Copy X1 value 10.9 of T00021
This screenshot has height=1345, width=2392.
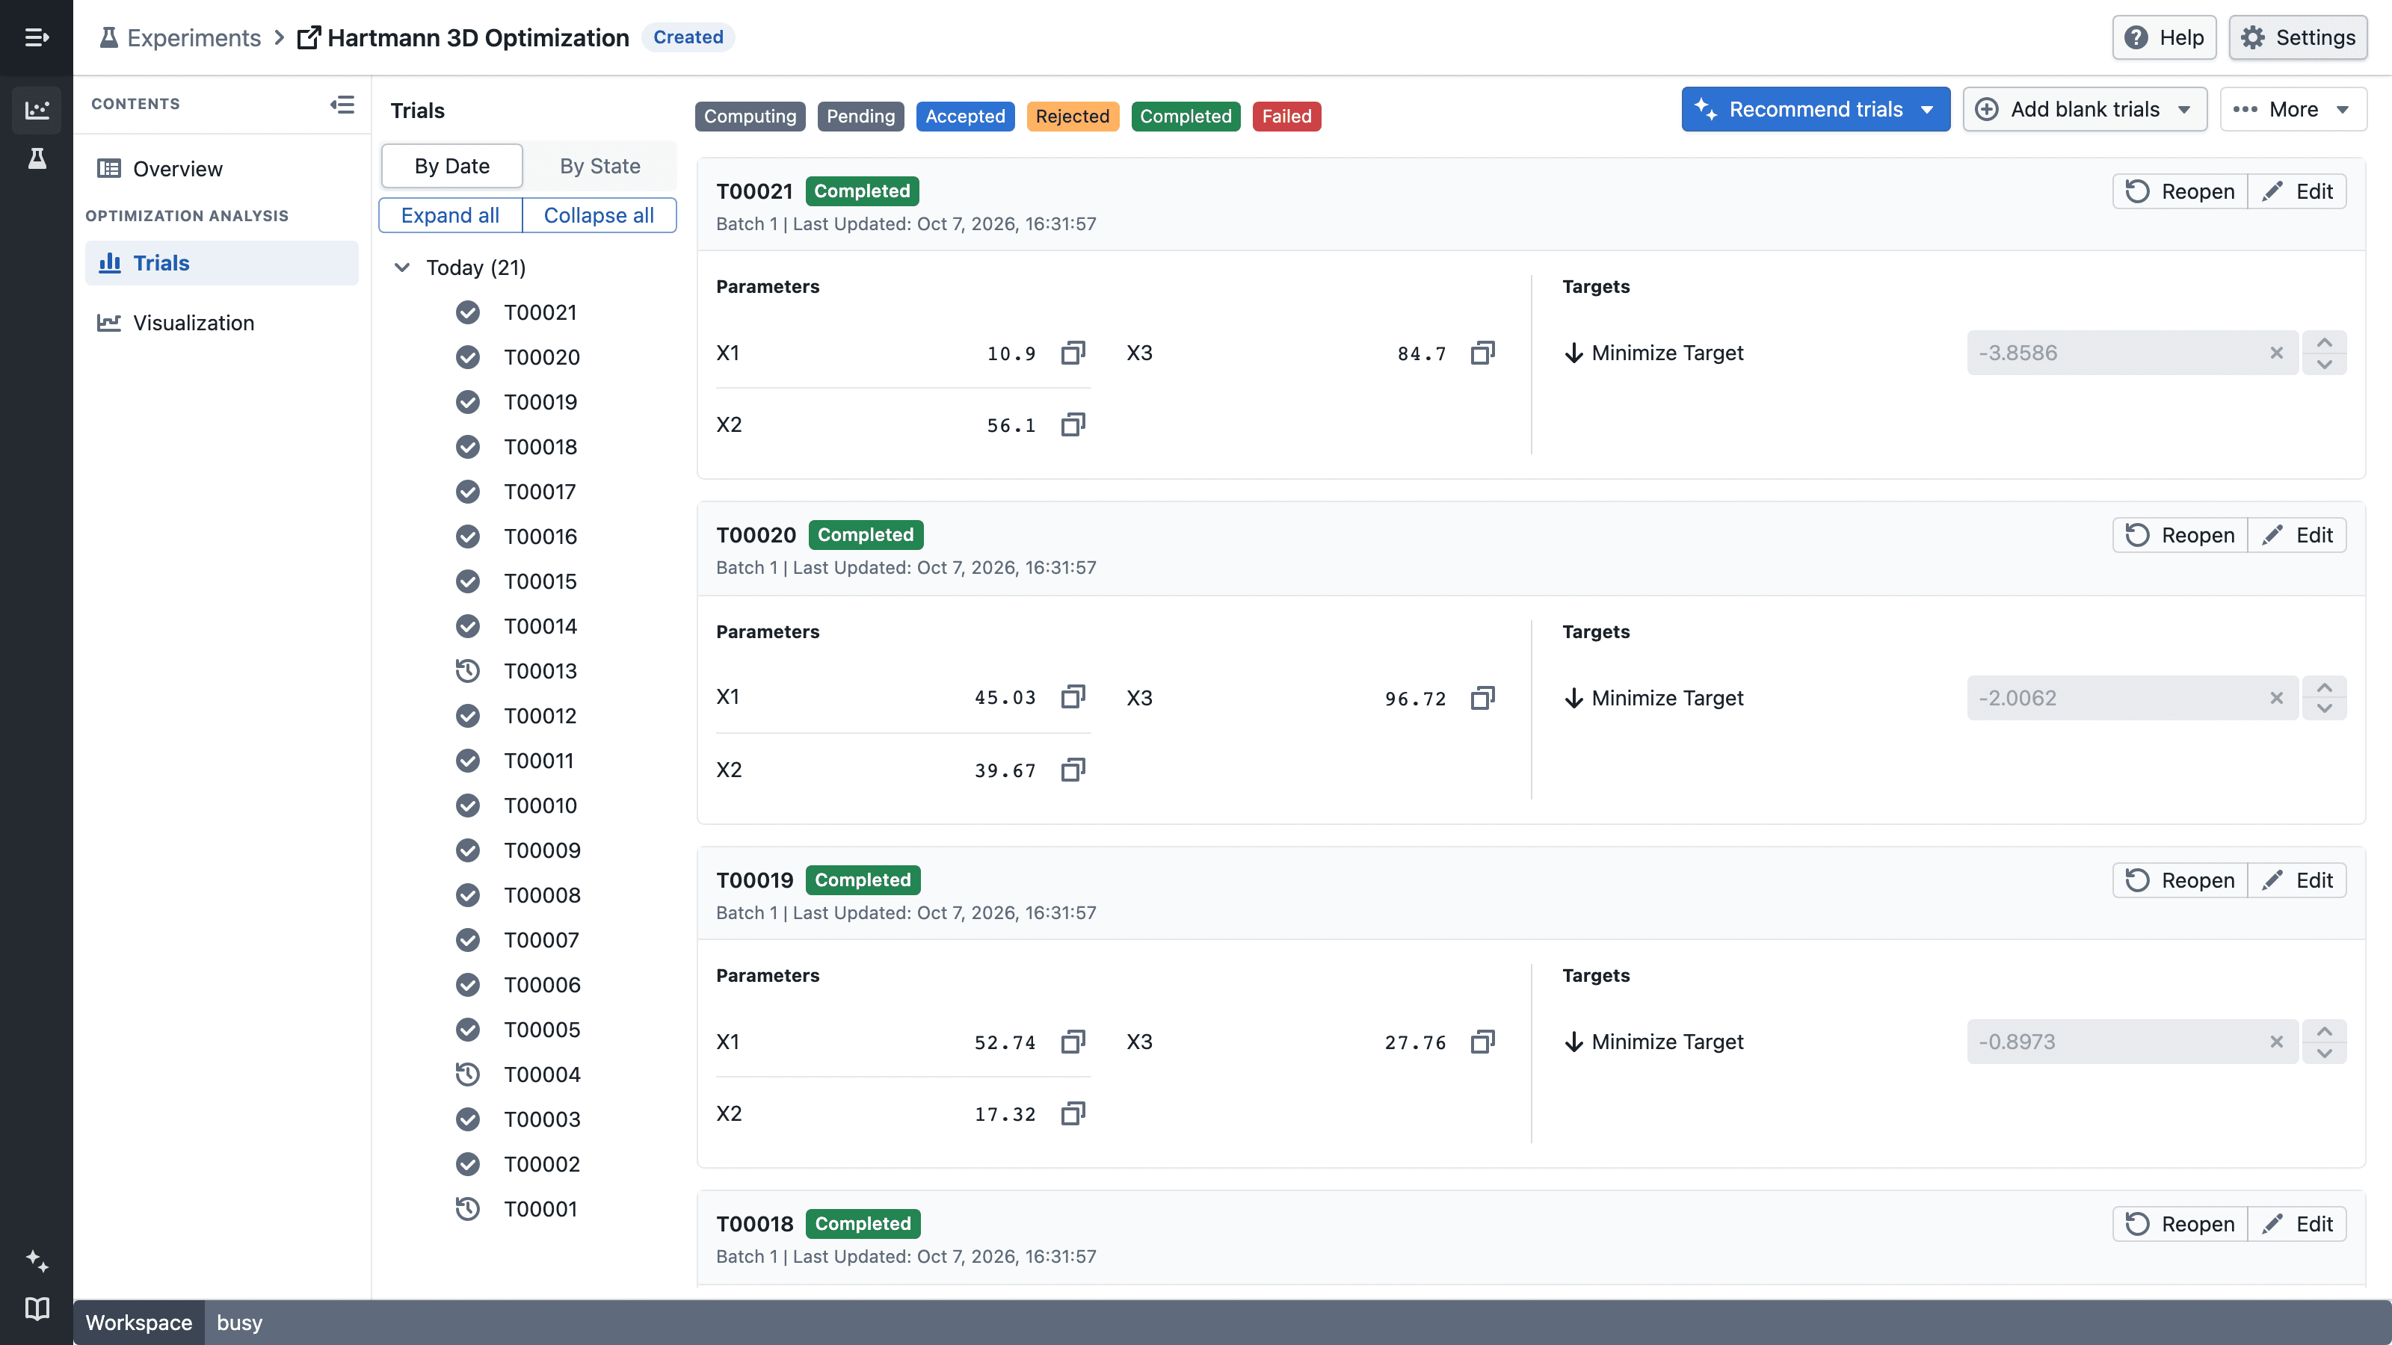[x=1073, y=353]
